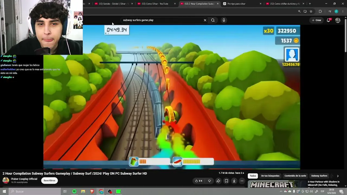
Task: Open more actions three-dot menu under video
Action: tap(242, 181)
